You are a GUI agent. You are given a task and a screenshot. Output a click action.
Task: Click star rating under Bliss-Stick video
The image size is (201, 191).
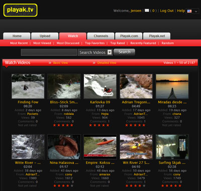pyautogui.click(x=63, y=125)
